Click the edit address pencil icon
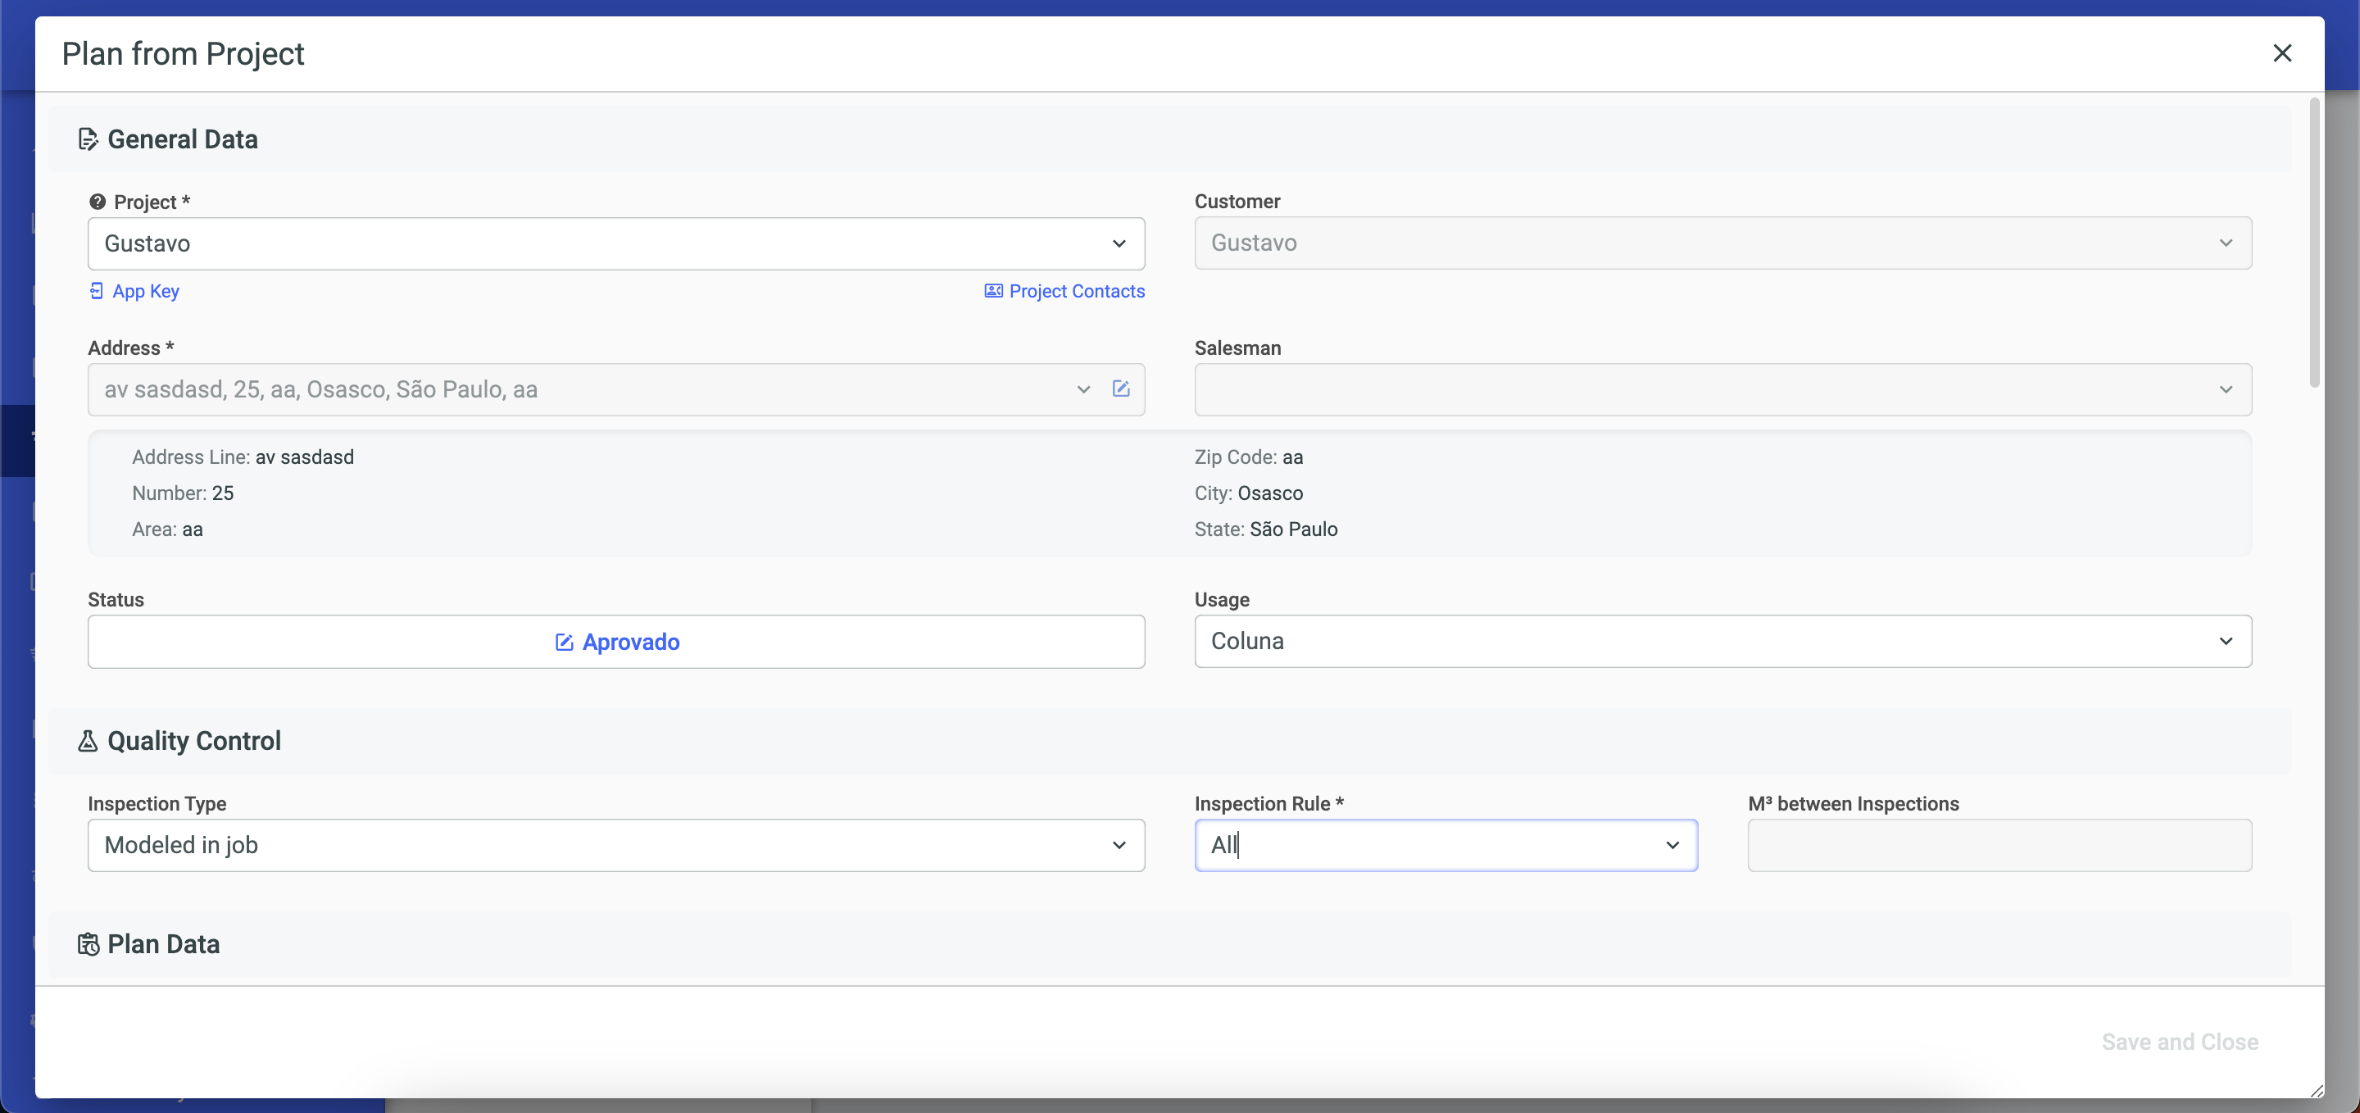2360x1113 pixels. (x=1120, y=389)
